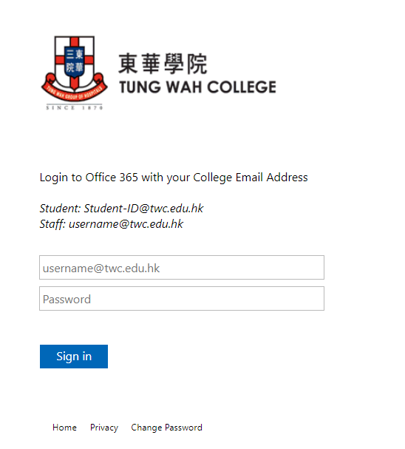Image resolution: width=405 pixels, height=449 pixels.
Task: Click College Email Address in the heading
Action: click(251, 178)
